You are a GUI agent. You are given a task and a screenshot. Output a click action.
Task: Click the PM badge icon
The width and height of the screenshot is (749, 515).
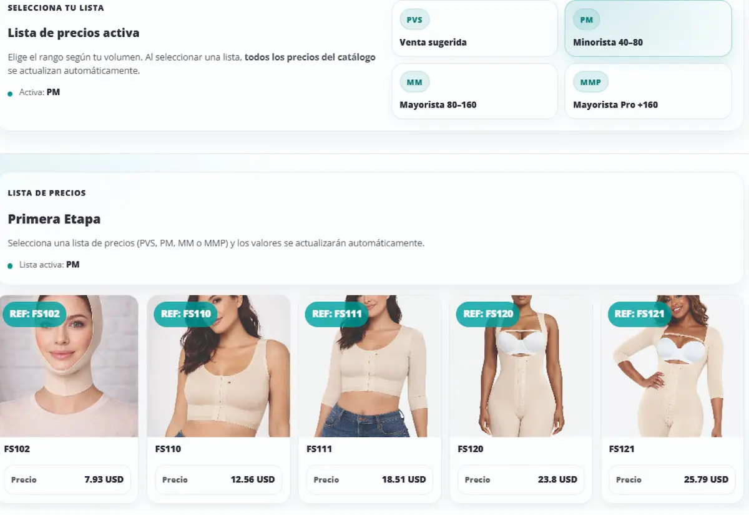coord(586,19)
